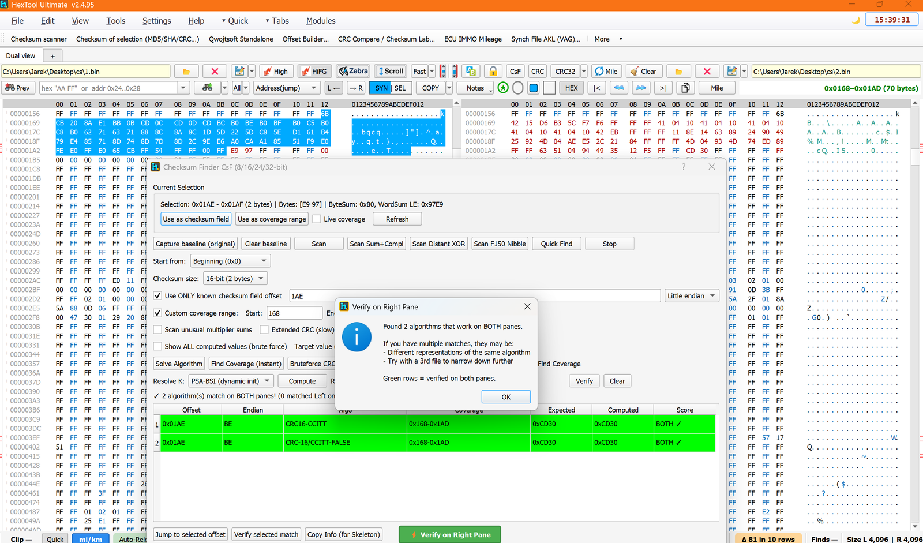Open the Notes dropdown

click(x=476, y=88)
